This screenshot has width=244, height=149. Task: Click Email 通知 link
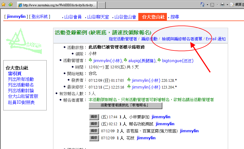click(216, 39)
